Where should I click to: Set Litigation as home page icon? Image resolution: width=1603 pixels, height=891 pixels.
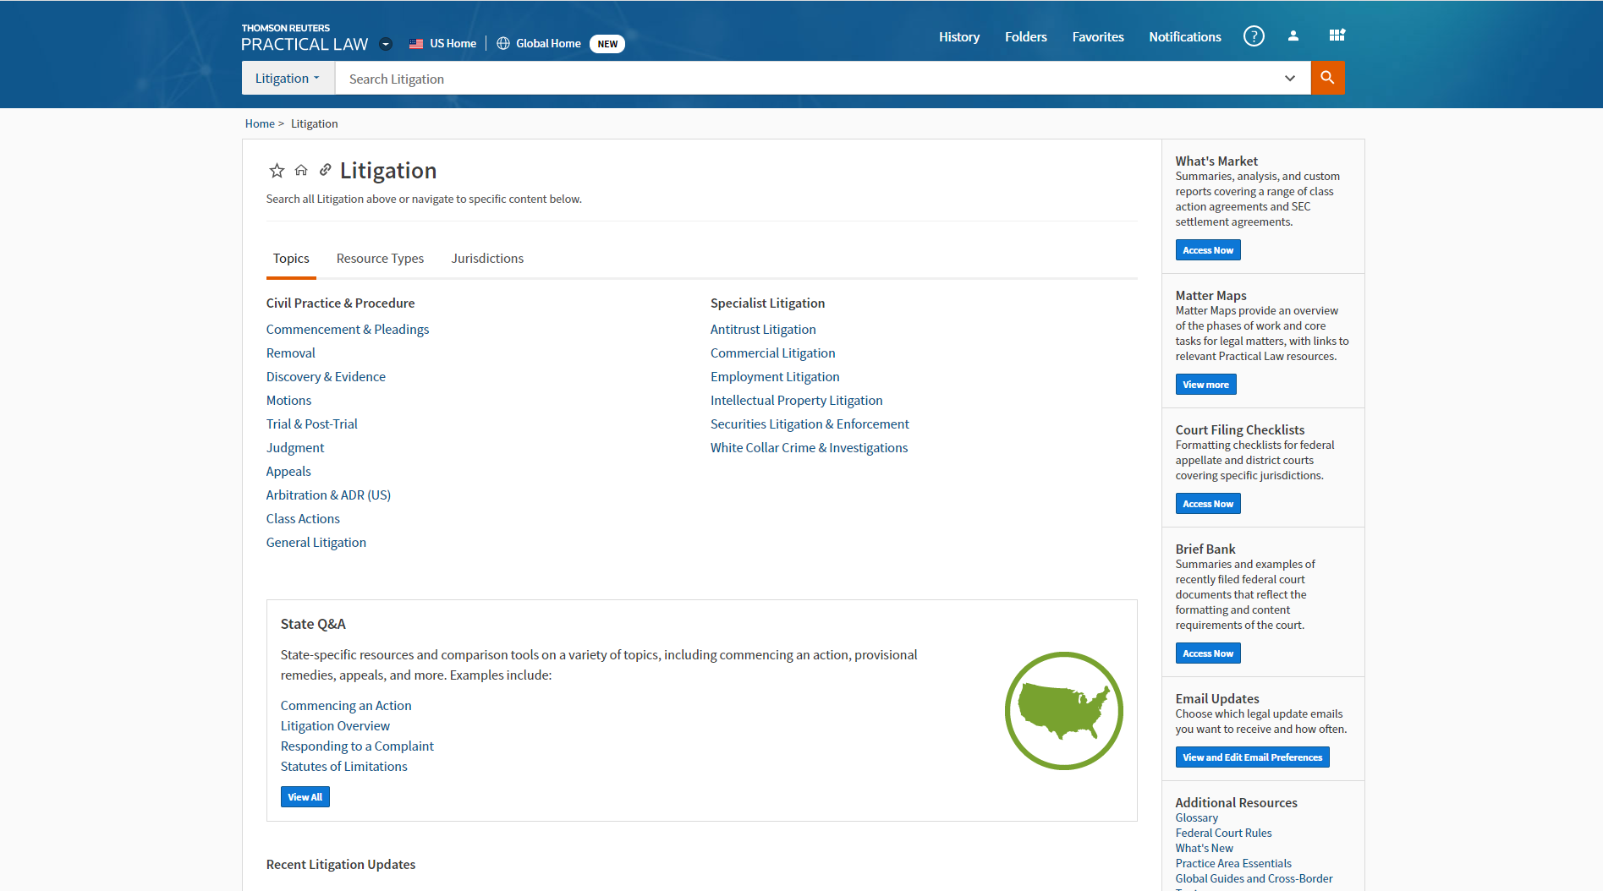301,171
